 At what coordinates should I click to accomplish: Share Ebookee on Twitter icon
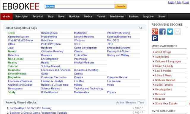[170, 32]
